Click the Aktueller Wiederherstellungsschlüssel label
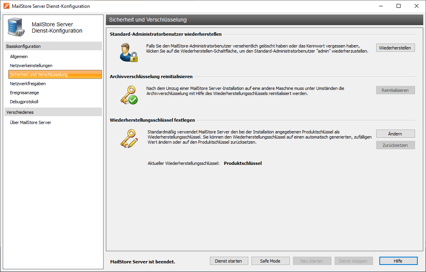This screenshot has height=272, width=426. pos(184,163)
